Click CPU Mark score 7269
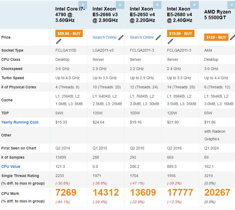235x210 pixels. tap(66, 192)
